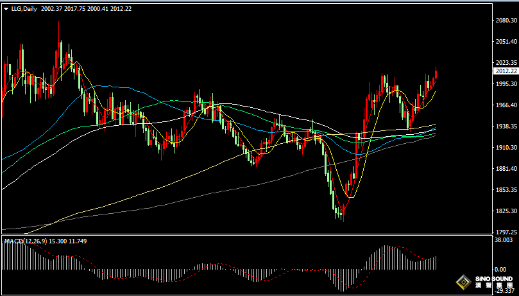
Task: Click the MACD values 15.300 11.749
Action: pos(68,241)
